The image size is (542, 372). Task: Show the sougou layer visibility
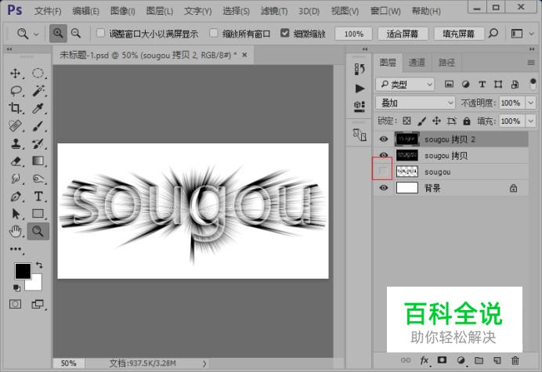[x=382, y=171]
